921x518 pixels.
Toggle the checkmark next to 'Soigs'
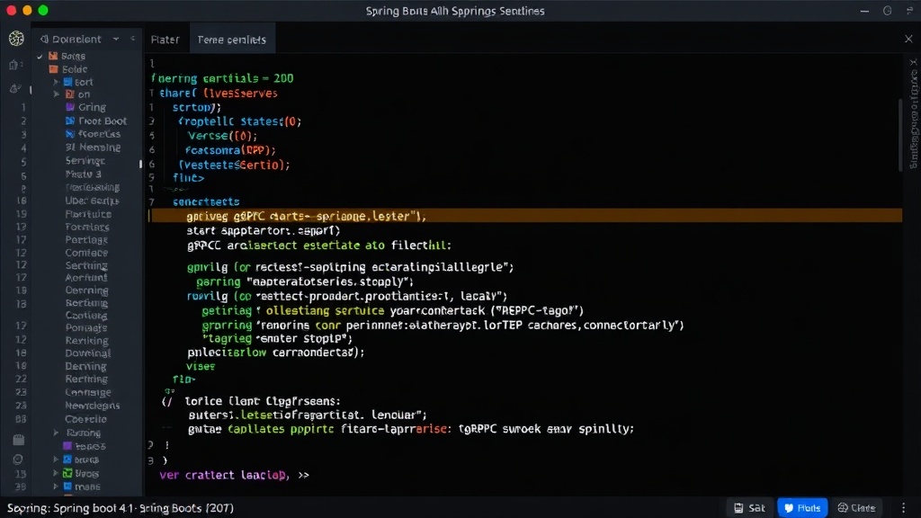(x=40, y=57)
